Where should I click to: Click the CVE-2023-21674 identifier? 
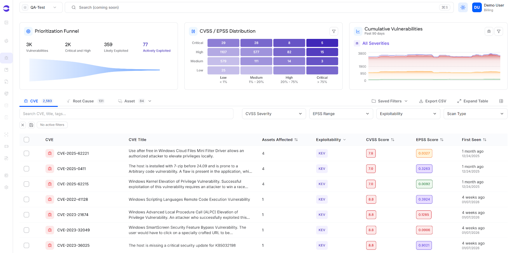tap(73, 215)
